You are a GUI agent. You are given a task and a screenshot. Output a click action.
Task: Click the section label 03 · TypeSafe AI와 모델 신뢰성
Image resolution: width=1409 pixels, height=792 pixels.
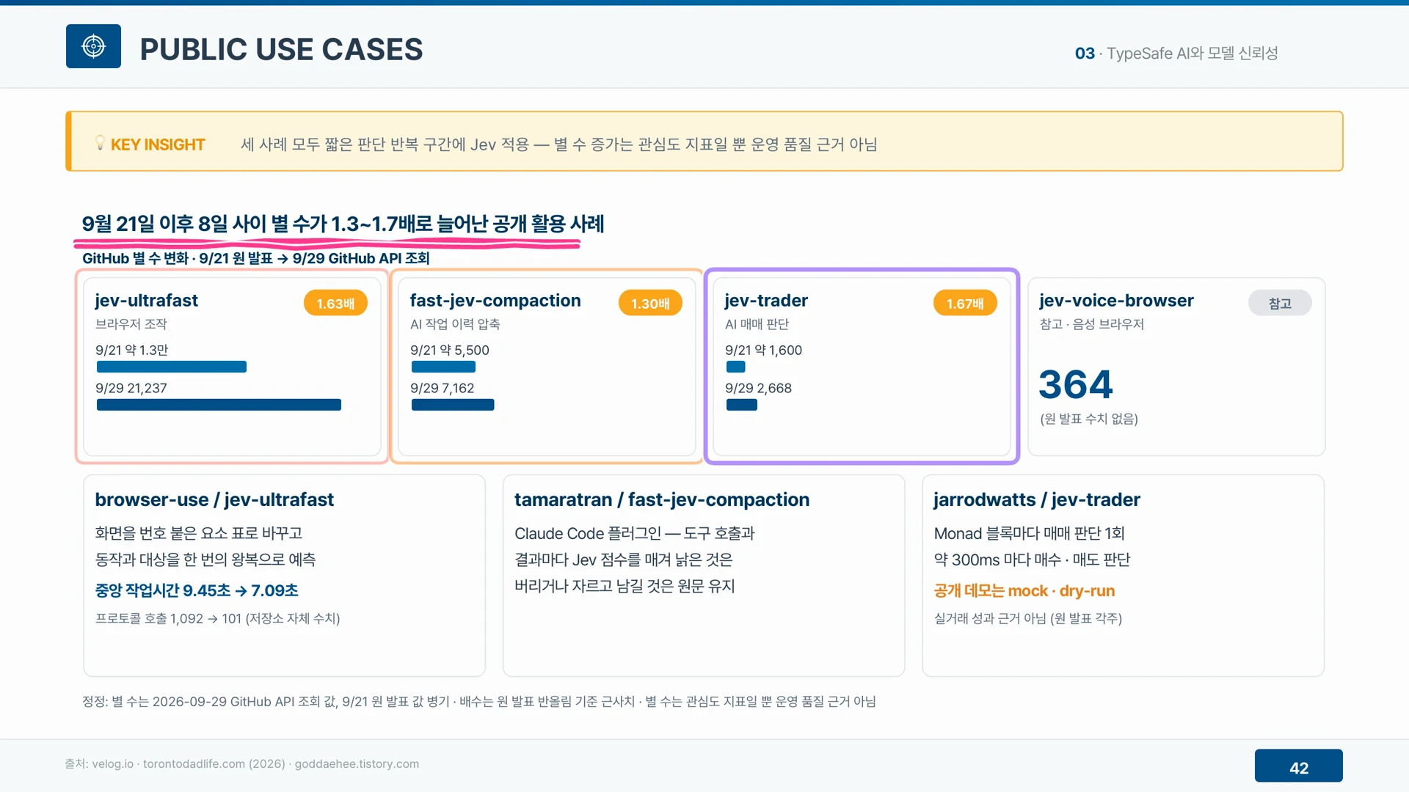(x=1176, y=53)
